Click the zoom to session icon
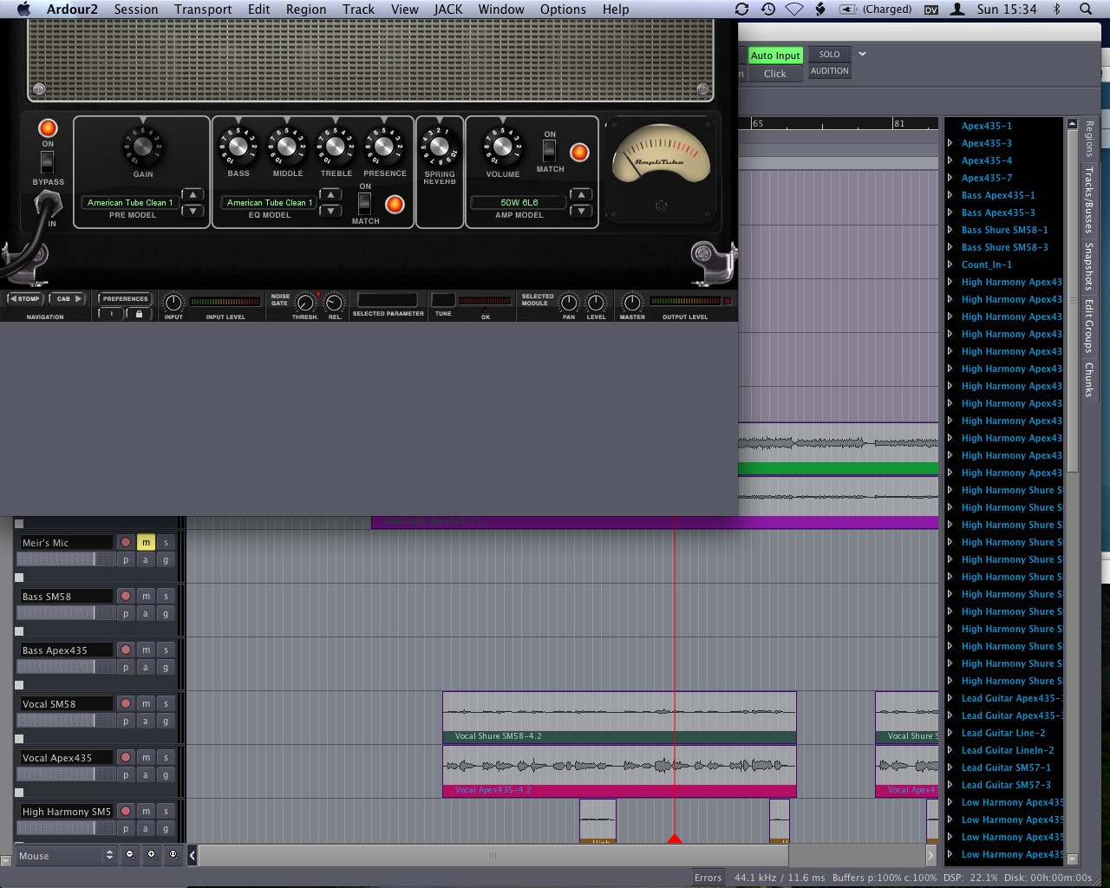Viewport: 1110px width, 888px height. coord(173,854)
